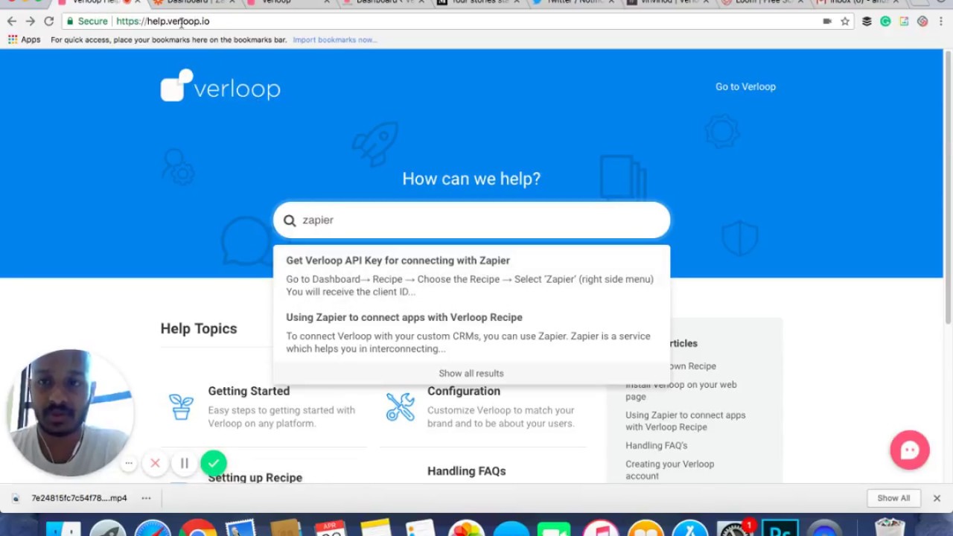
Task: Finish recording with the green checkmark
Action: pyautogui.click(x=213, y=463)
